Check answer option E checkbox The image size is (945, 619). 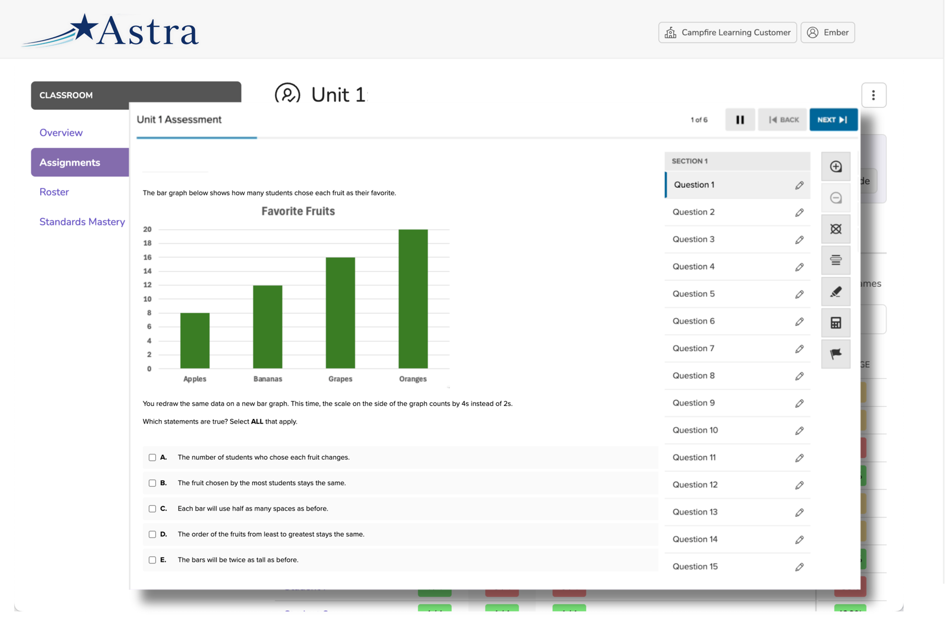click(x=152, y=560)
